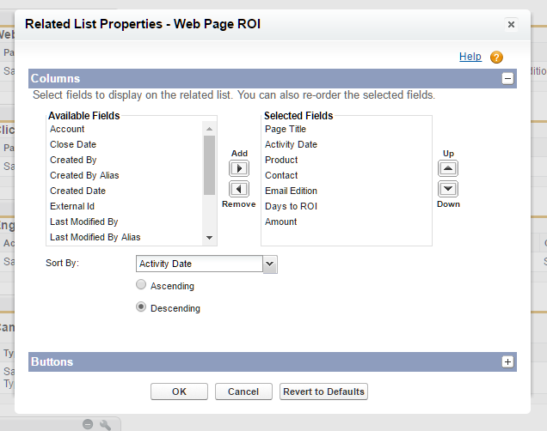
Task: Click the minus circle icon at bottom
Action: pos(88,424)
